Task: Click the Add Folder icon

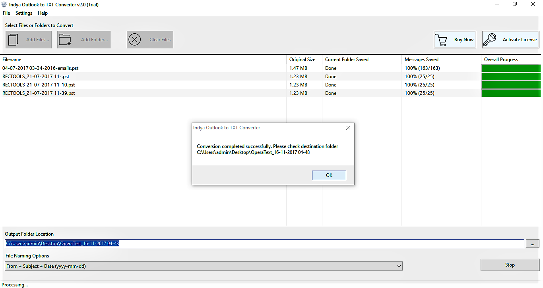Action: (x=64, y=40)
